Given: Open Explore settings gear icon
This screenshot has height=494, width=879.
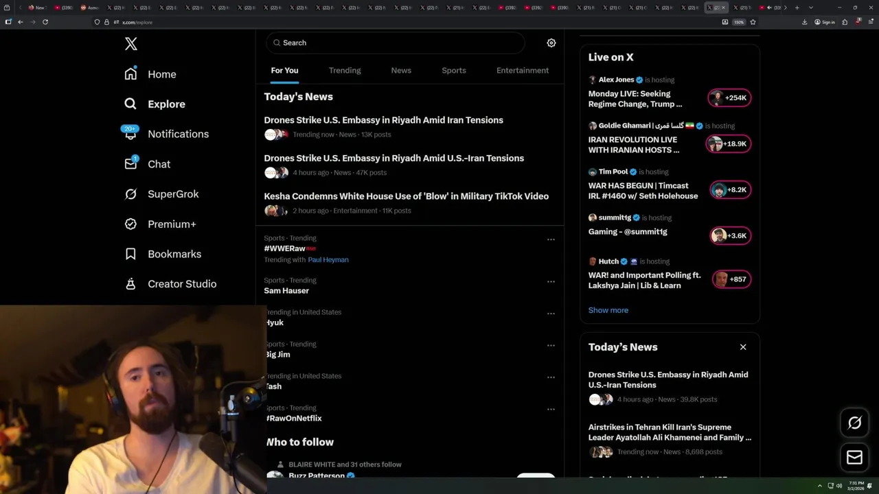Looking at the screenshot, I should (x=551, y=43).
